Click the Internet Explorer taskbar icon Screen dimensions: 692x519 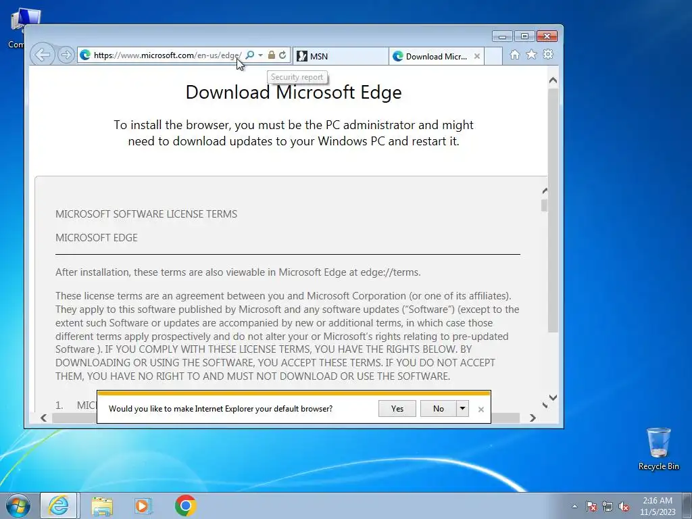(x=59, y=505)
